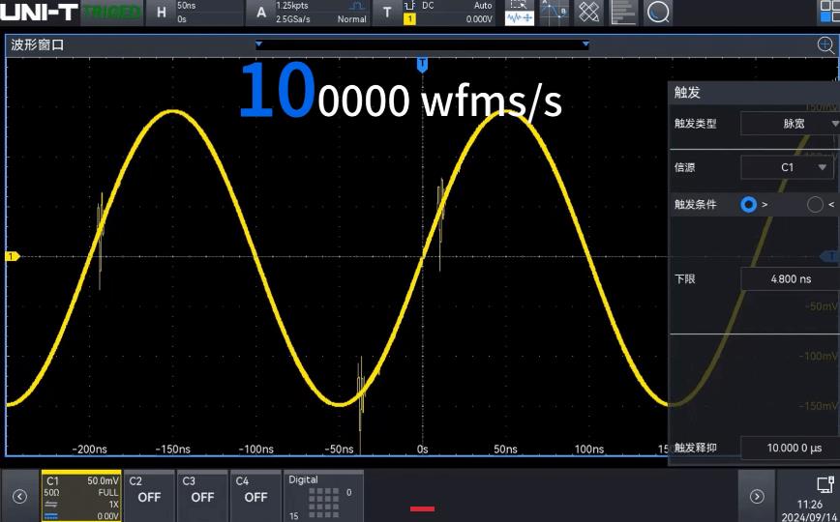
Task: Turn on channel C3
Action: (202, 496)
